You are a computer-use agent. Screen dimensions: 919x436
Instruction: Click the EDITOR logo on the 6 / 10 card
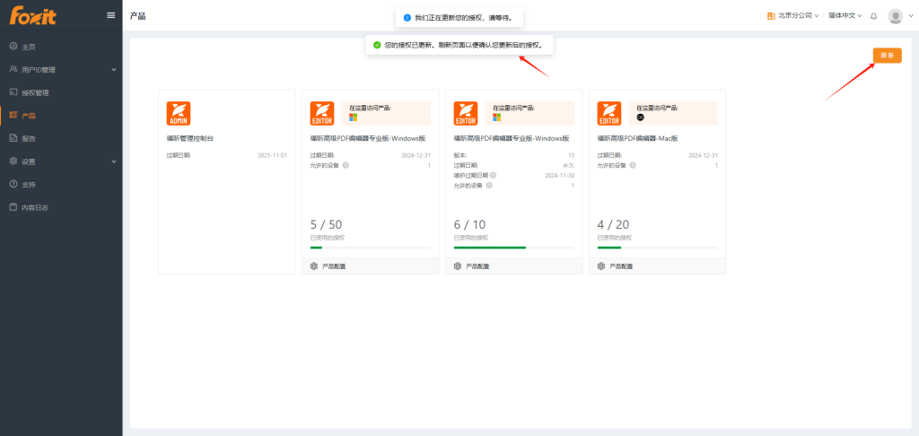466,113
